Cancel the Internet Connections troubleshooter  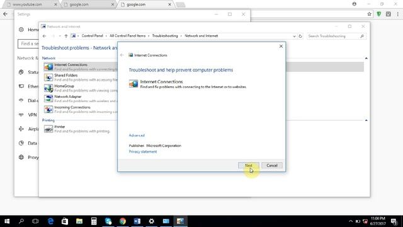[x=271, y=165]
